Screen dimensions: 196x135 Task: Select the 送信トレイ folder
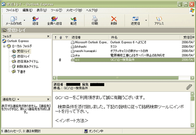pyautogui.click(x=23, y=56)
